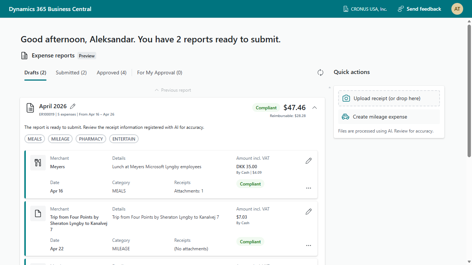472x265 pixels.
Task: Click CRONUS USA, Inc. company name
Action: 369,9
